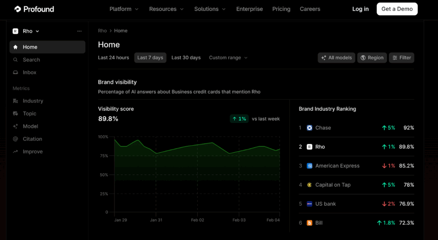The height and width of the screenshot is (240, 438).
Task: Click the Log in link
Action: coord(360,9)
